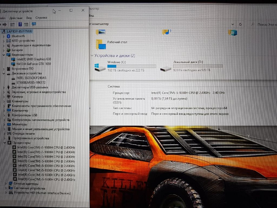Expand the Компьютер node
The width and height of the screenshot is (277, 208).
click(4, 110)
